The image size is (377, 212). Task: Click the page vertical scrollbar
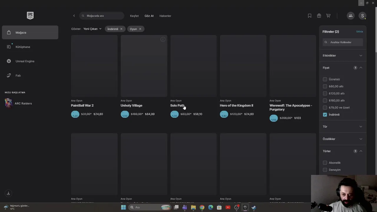coord(376,29)
